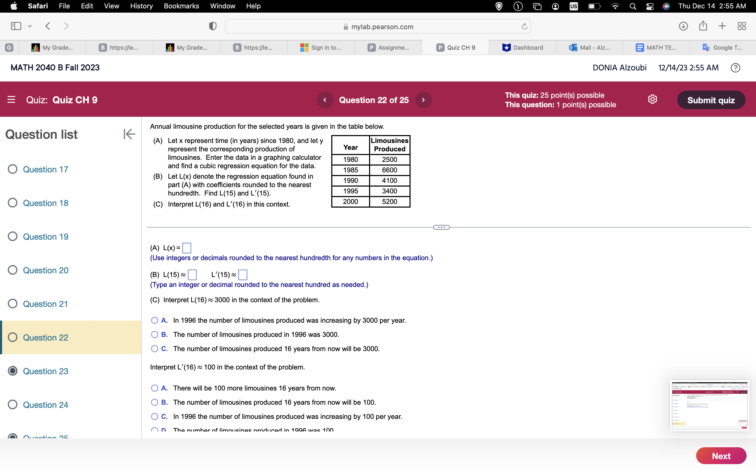Screen dimensions: 756x473
Task: Open the Downloads icon in Safari toolbar
Action: [x=683, y=26]
